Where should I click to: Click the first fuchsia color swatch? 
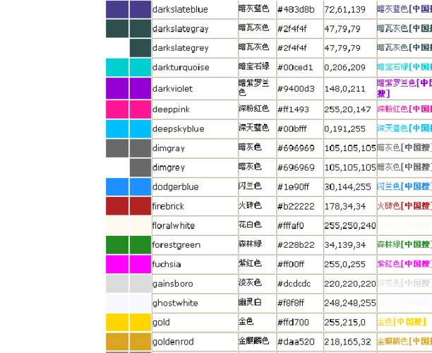point(117,264)
